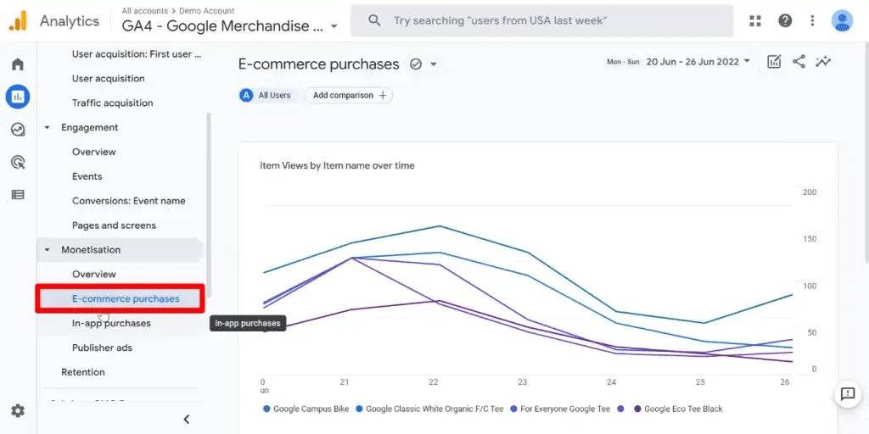Click the plus icon in Add comparison

coord(383,95)
